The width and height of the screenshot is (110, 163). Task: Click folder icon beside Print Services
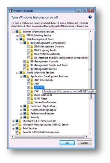20,128
